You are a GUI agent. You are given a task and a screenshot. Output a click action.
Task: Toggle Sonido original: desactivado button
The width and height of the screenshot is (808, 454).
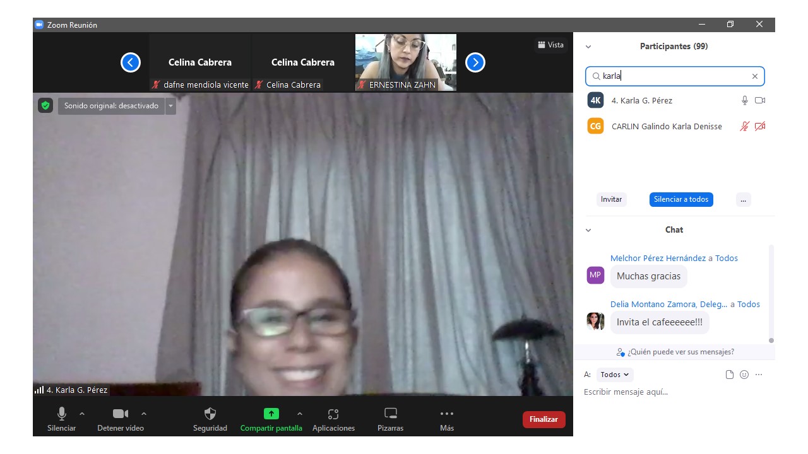pyautogui.click(x=112, y=106)
